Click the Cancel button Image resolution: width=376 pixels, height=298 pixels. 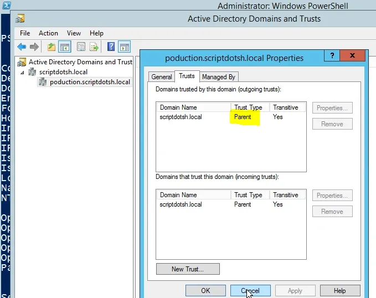(250, 291)
